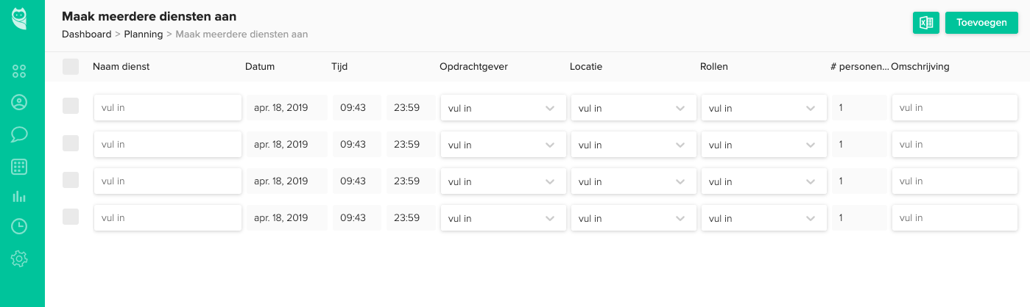The image size is (1030, 307).
Task: Click the '# personen...' column header
Action: [x=860, y=67]
